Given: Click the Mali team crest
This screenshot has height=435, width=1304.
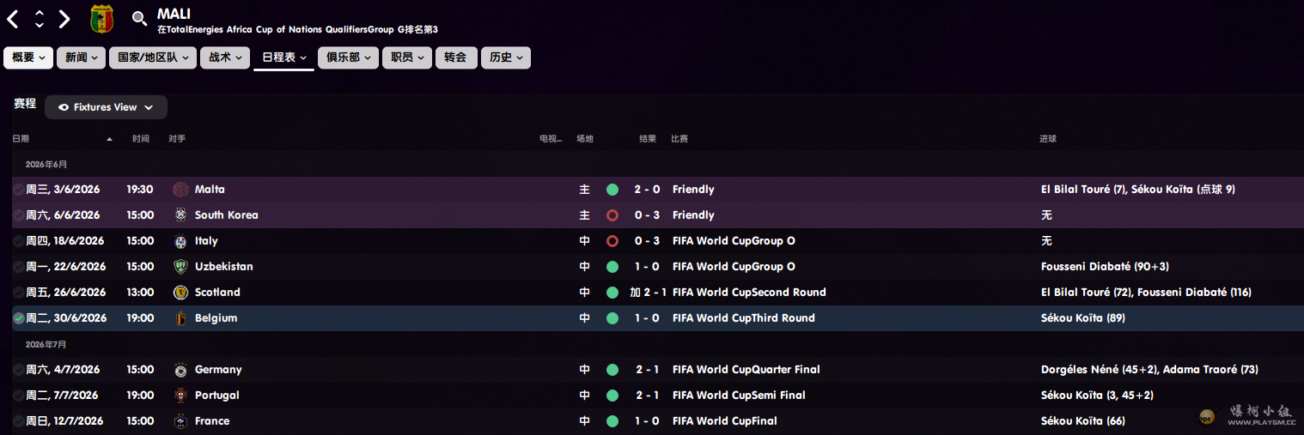Looking at the screenshot, I should click(102, 18).
